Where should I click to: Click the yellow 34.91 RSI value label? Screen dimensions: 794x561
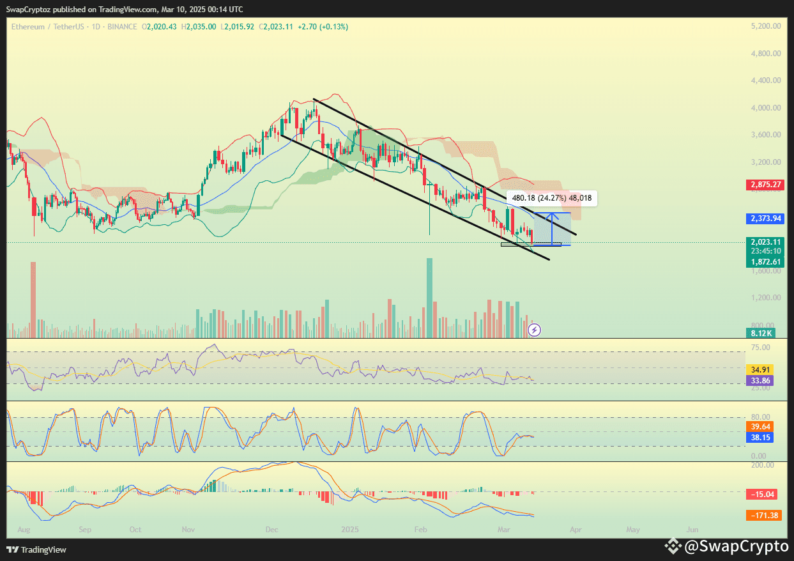coord(760,369)
